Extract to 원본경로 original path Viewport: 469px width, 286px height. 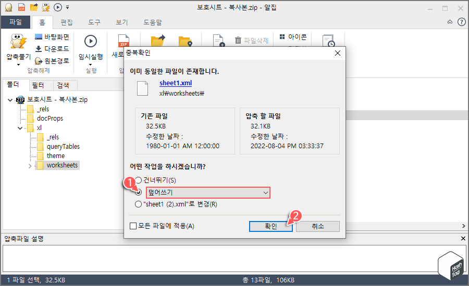point(52,61)
